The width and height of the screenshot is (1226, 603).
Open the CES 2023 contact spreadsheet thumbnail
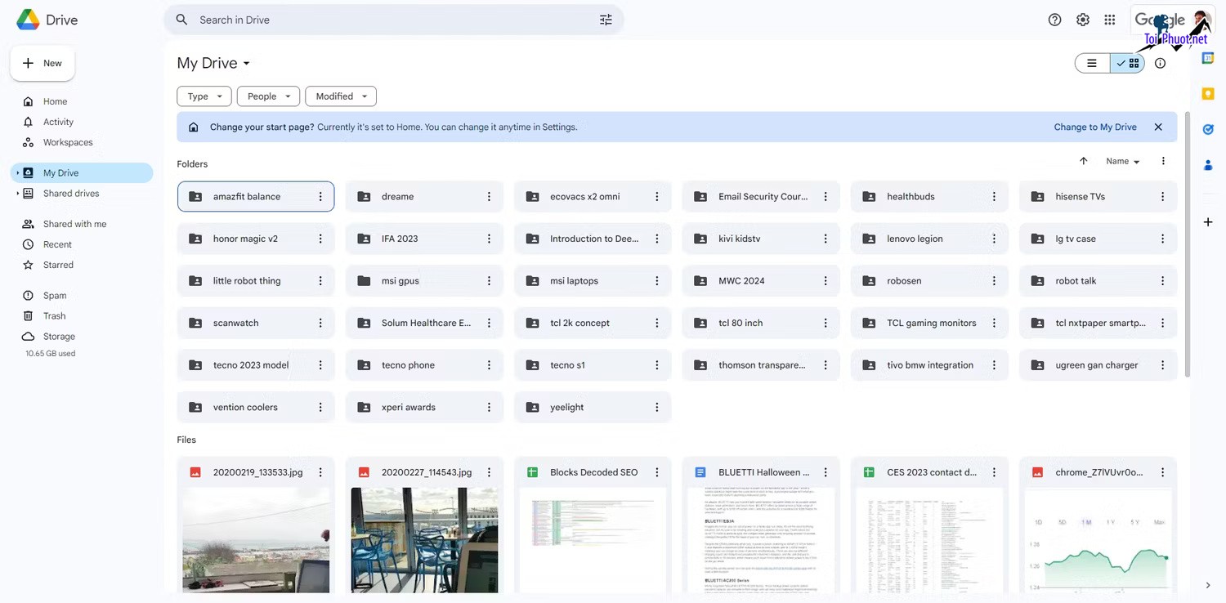pyautogui.click(x=929, y=540)
